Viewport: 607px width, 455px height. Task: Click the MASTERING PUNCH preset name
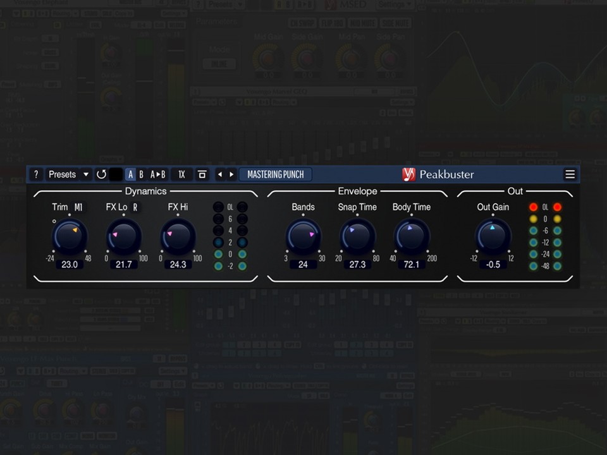tap(276, 174)
